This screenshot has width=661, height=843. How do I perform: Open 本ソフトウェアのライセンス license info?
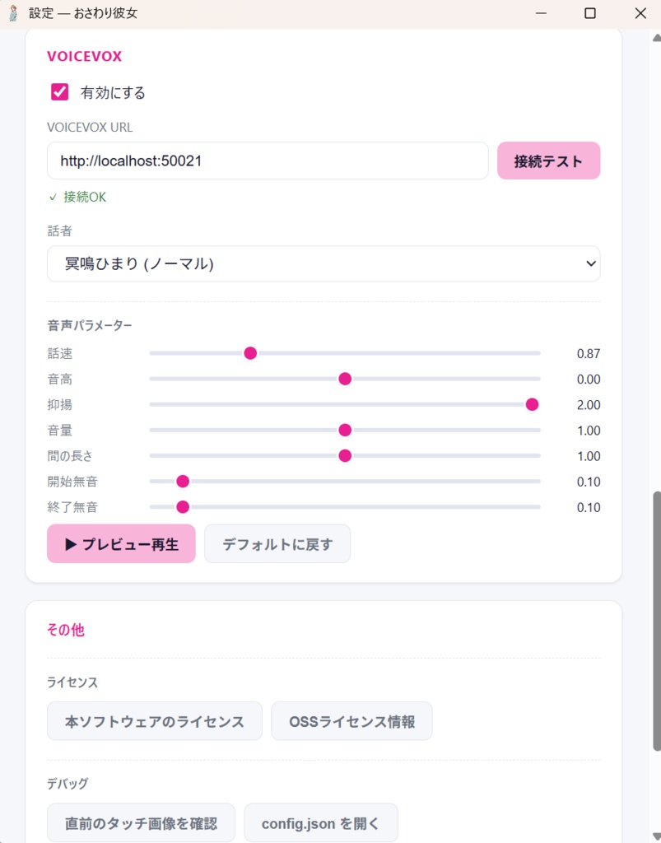[x=154, y=720]
